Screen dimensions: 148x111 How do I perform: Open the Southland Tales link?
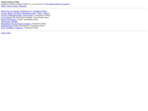7,26
